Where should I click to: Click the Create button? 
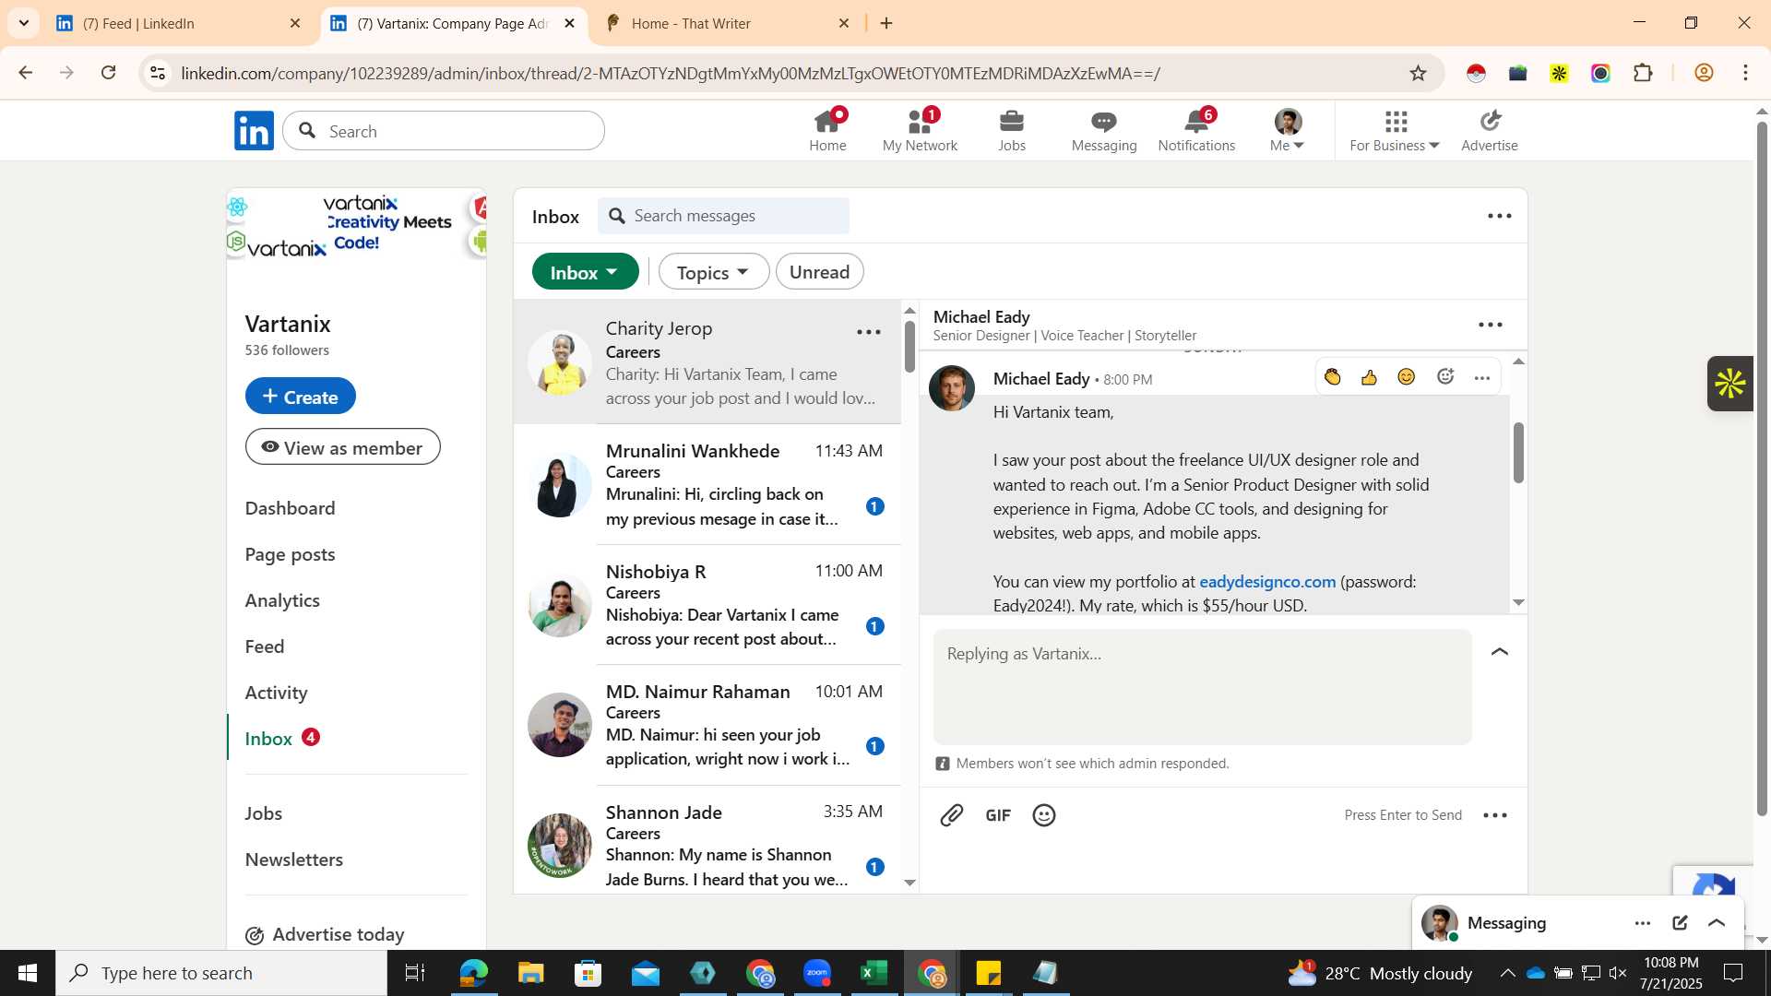coord(300,397)
